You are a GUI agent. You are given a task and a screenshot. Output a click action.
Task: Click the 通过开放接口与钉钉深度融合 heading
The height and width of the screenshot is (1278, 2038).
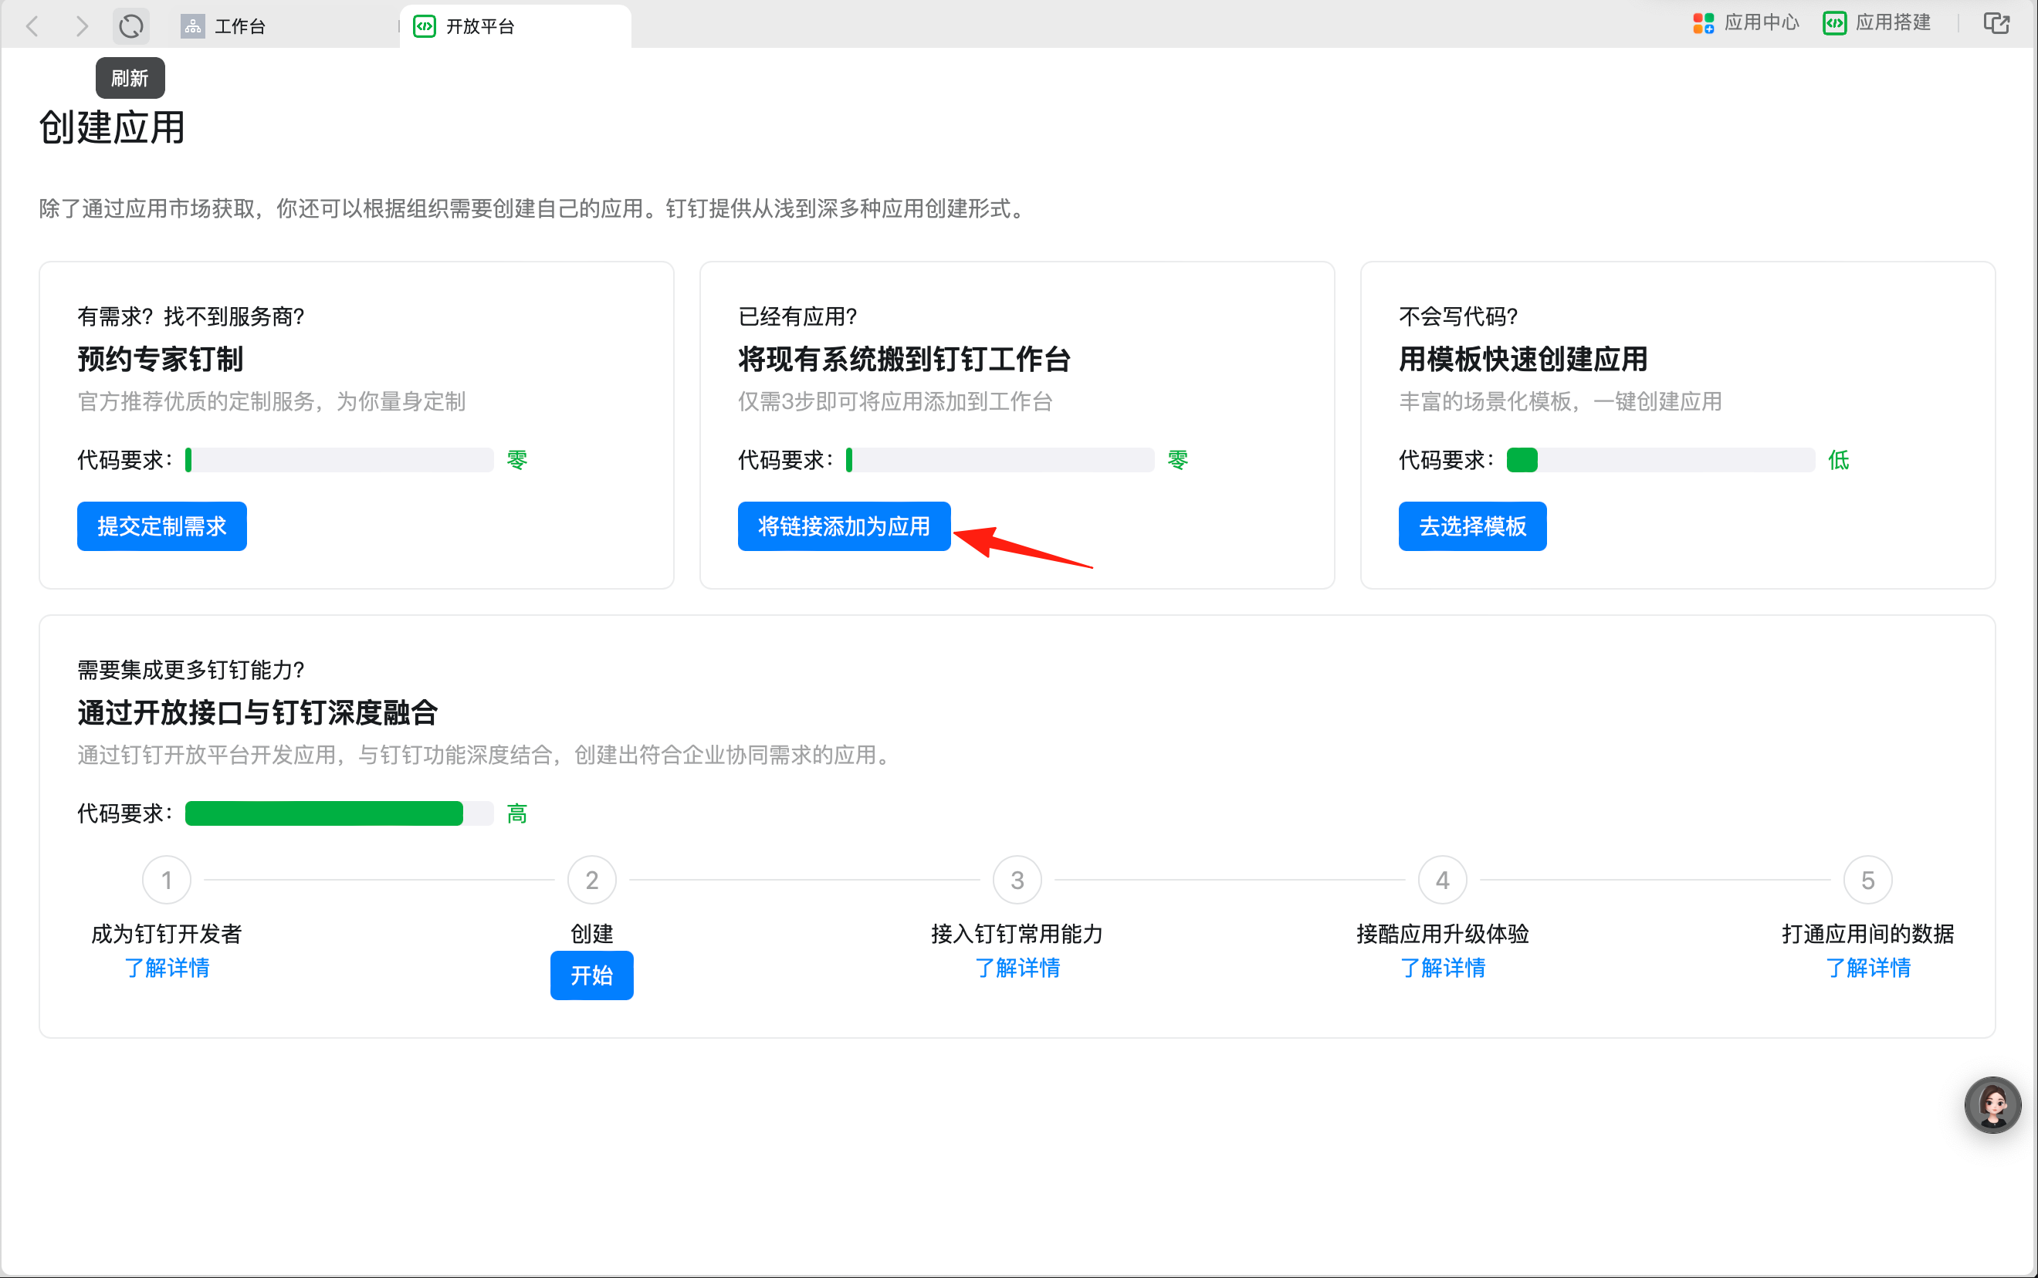coord(258,712)
